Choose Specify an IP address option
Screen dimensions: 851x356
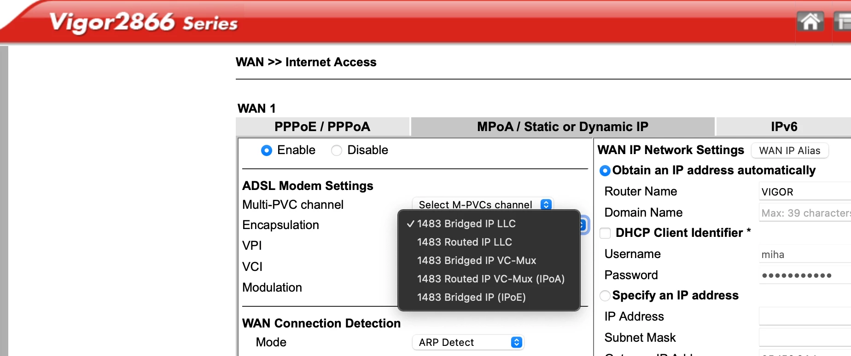coord(605,296)
